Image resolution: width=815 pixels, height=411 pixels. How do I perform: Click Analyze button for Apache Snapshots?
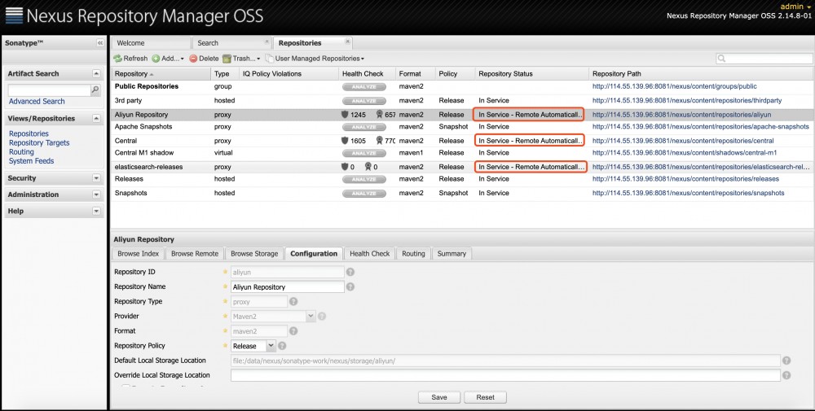[x=364, y=127]
